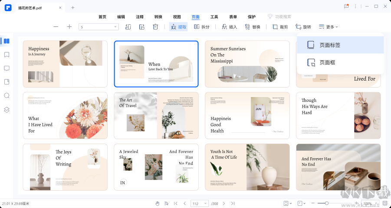Click the rotate right page icon

(141, 27)
